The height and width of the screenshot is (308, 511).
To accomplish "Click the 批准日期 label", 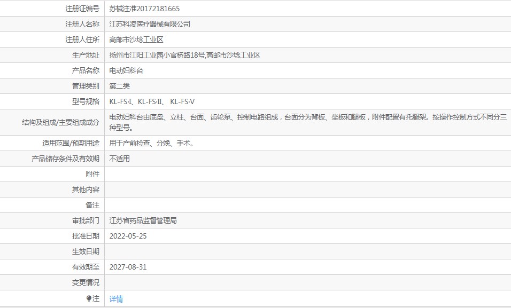I will coord(86,236).
